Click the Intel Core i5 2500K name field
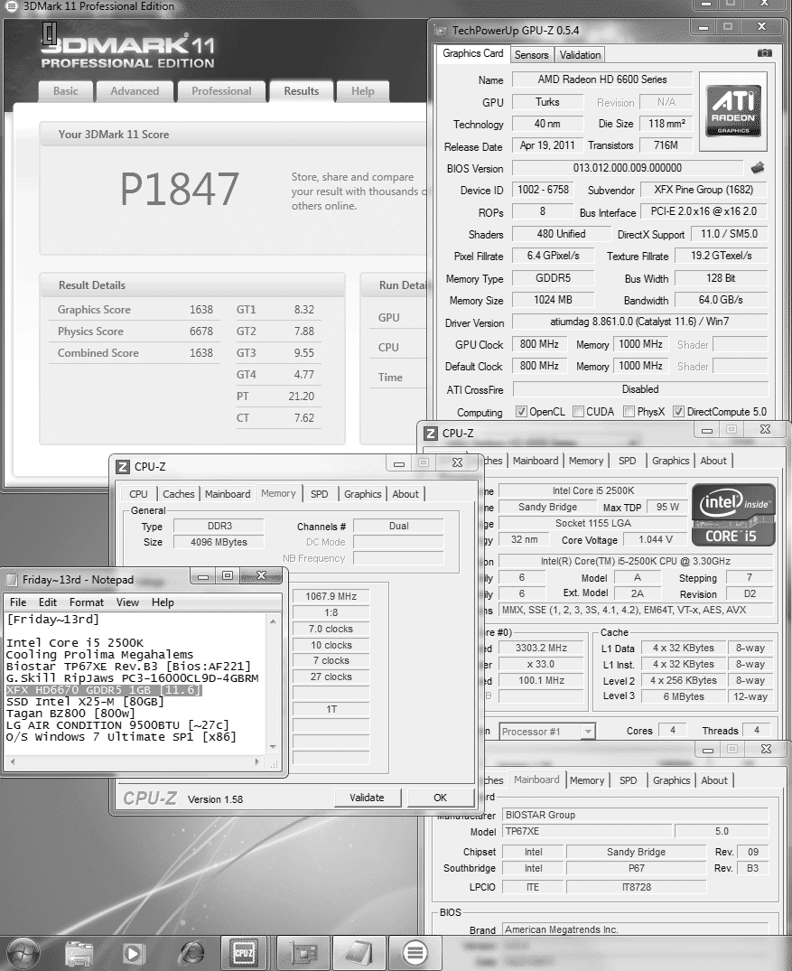The image size is (792, 971). pyautogui.click(x=593, y=490)
